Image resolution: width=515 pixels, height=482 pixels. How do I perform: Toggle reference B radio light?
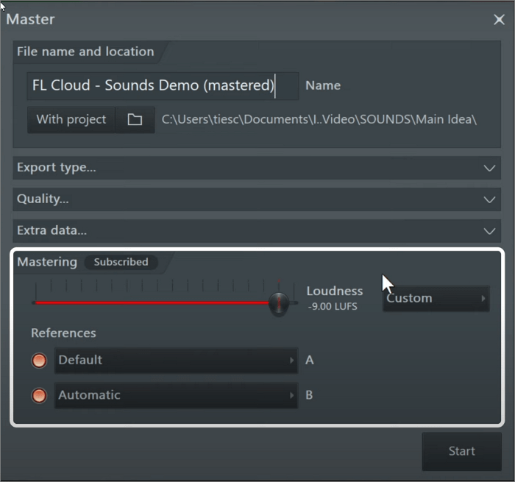coord(39,395)
